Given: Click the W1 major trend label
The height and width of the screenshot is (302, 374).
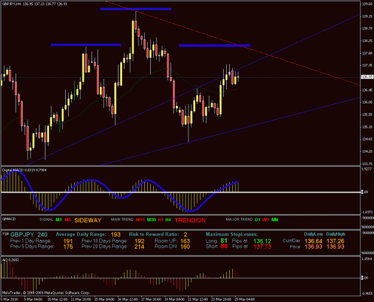Looking at the screenshot, I should click(266, 219).
